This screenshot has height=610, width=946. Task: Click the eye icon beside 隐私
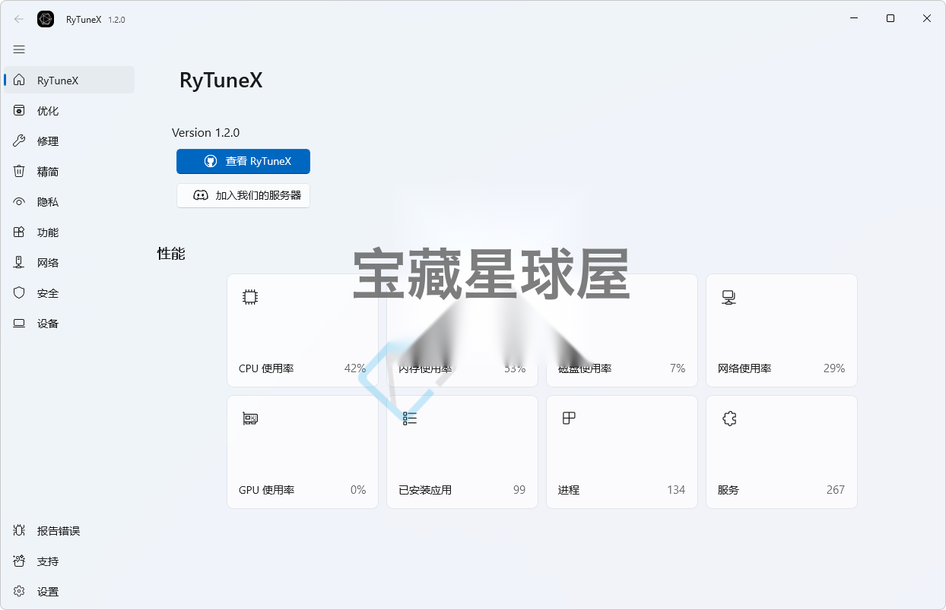pyautogui.click(x=19, y=201)
